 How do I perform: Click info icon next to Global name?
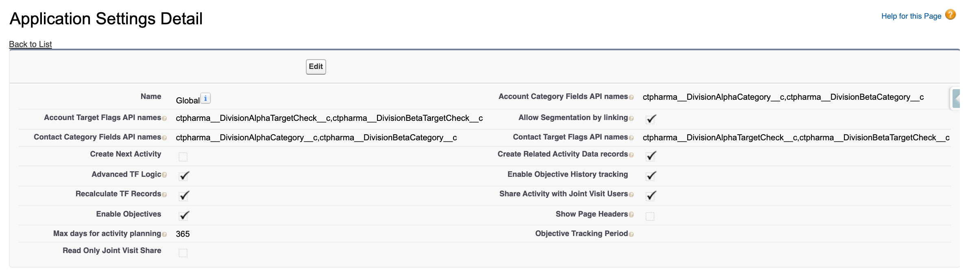(x=205, y=99)
